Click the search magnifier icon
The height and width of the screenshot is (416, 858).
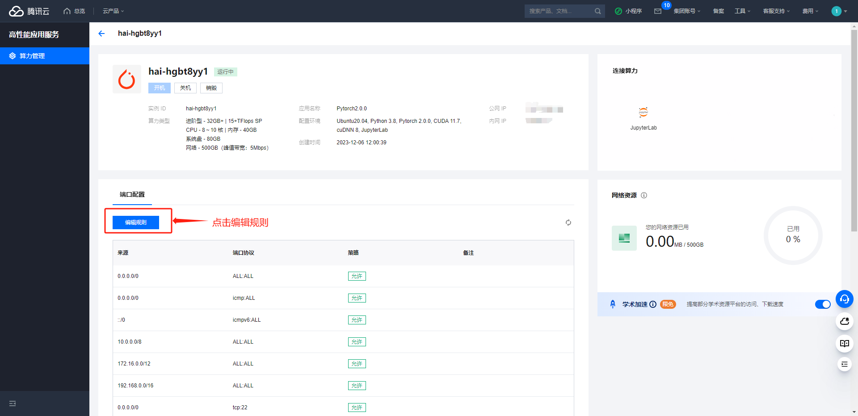[598, 11]
